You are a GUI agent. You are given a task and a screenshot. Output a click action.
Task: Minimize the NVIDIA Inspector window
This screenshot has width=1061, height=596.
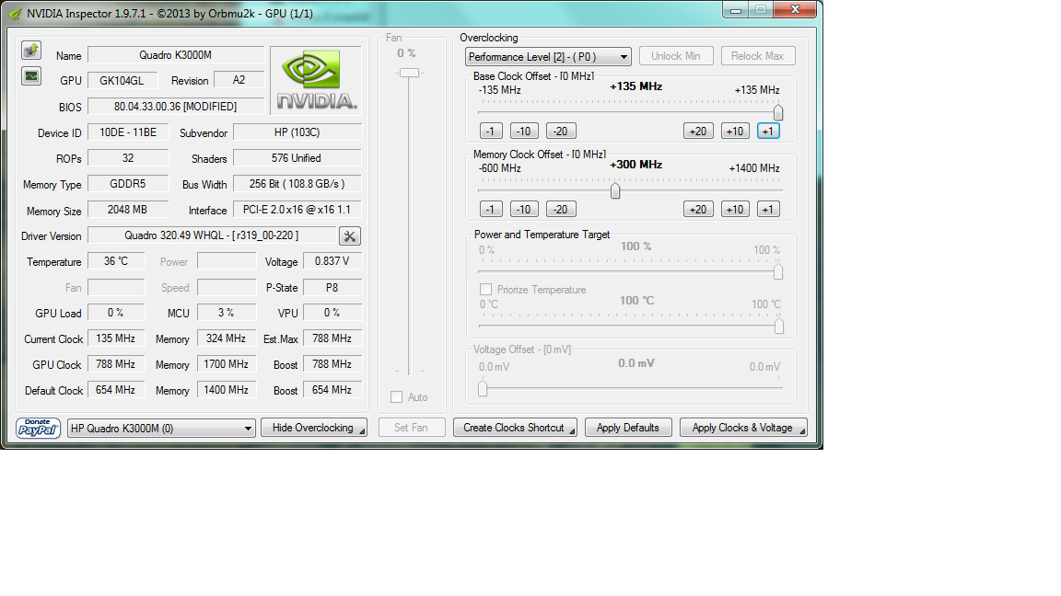(x=736, y=9)
